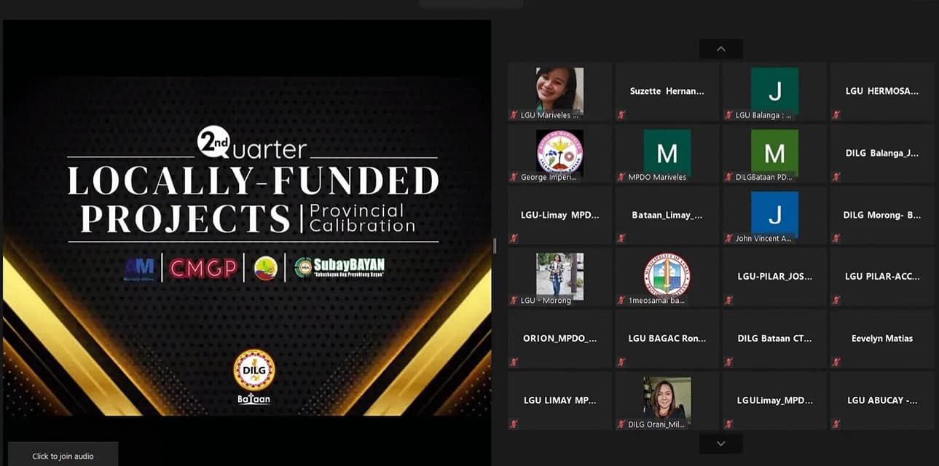Click muted mic icon on LGU-Limay MPD... tile
This screenshot has height=466, width=939.
pyautogui.click(x=514, y=238)
